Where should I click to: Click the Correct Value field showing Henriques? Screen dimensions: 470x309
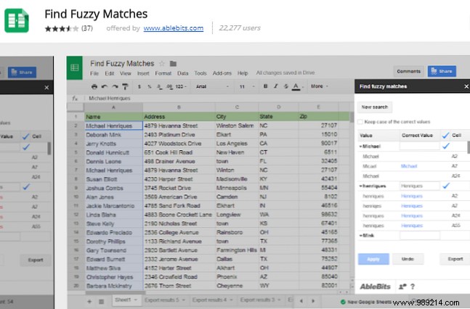click(419, 186)
